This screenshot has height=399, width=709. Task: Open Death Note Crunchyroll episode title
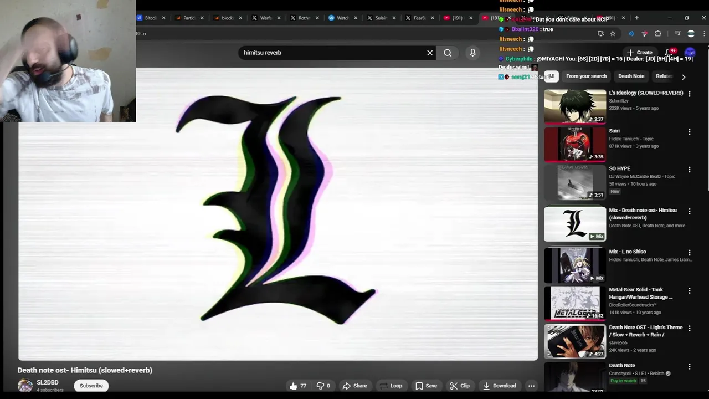coord(622,365)
